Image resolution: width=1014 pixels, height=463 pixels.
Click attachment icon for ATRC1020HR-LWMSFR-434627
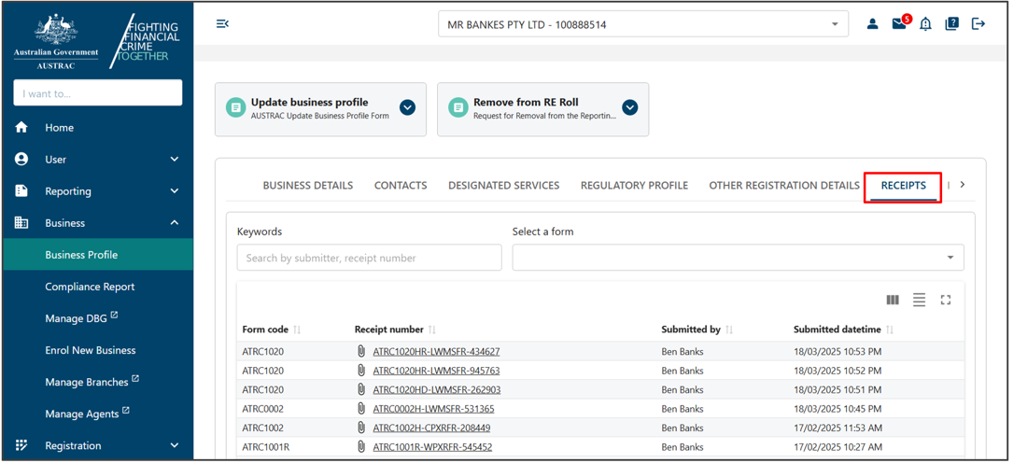(x=361, y=352)
